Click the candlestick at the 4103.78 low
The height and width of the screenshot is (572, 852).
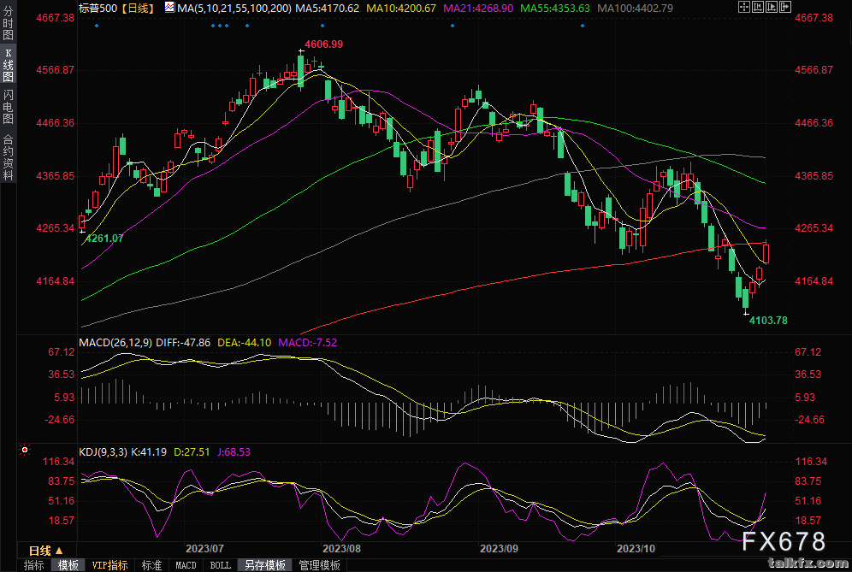click(746, 299)
